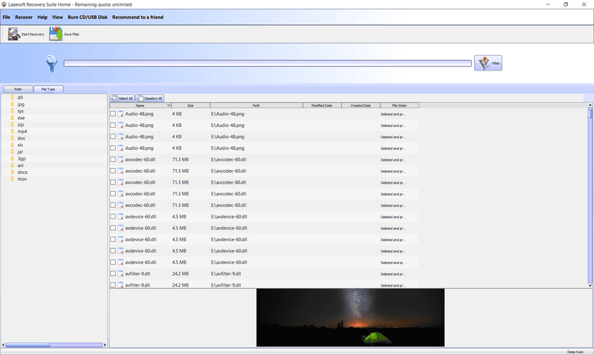Open the Help menu
Screen dimensions: 594x355
(42, 17)
